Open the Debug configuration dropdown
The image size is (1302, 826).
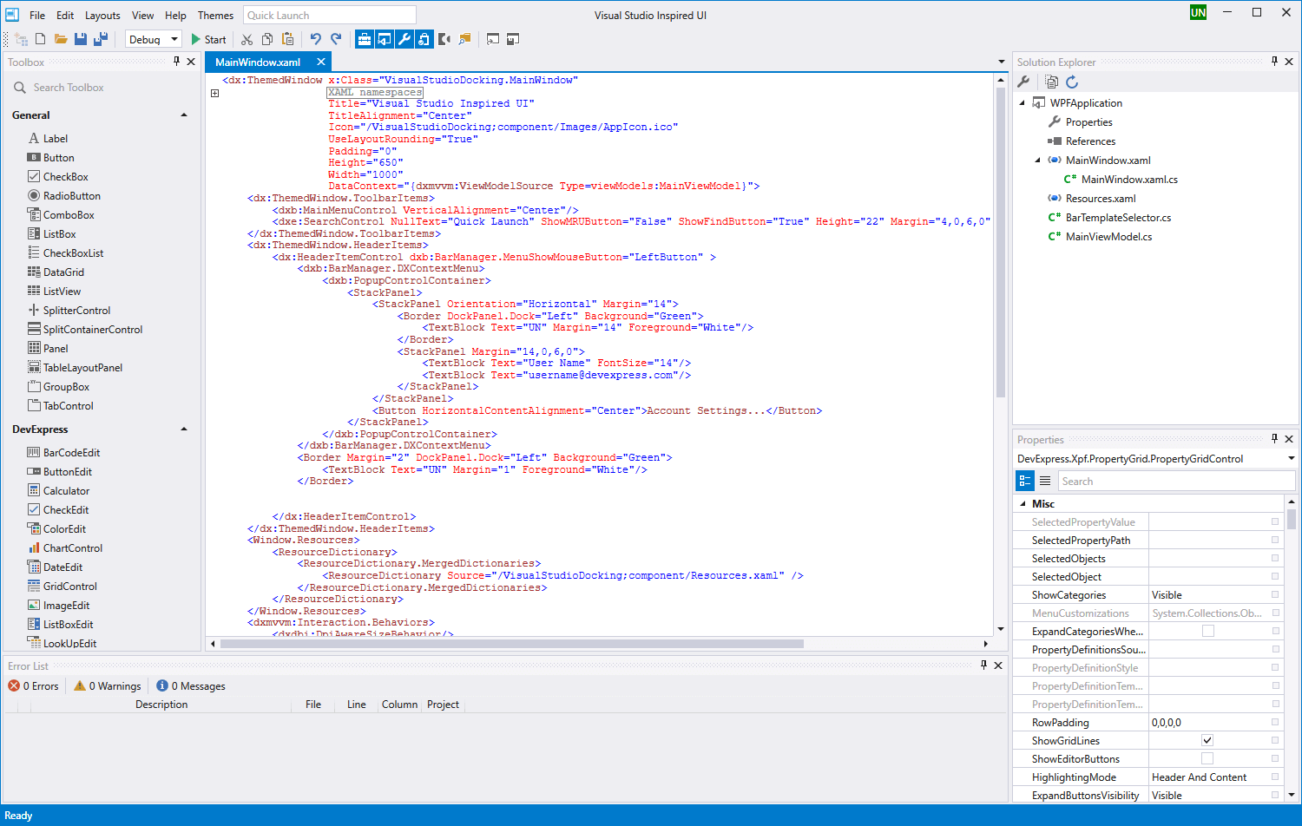(x=174, y=39)
